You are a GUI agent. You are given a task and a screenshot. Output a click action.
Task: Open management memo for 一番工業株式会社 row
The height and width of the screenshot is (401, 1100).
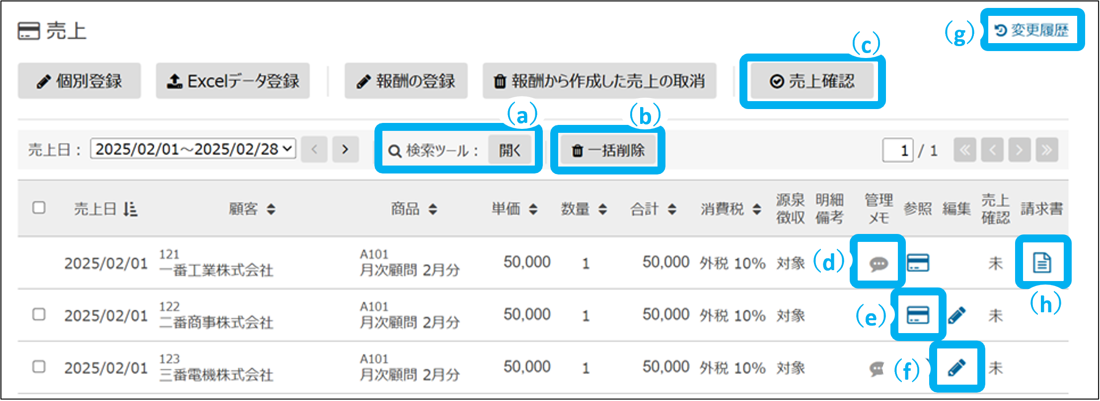(x=878, y=263)
